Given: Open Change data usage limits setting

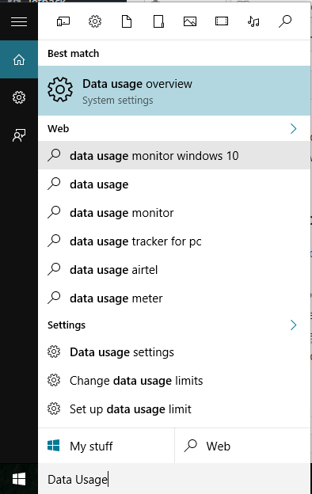Looking at the screenshot, I should tap(174, 381).
